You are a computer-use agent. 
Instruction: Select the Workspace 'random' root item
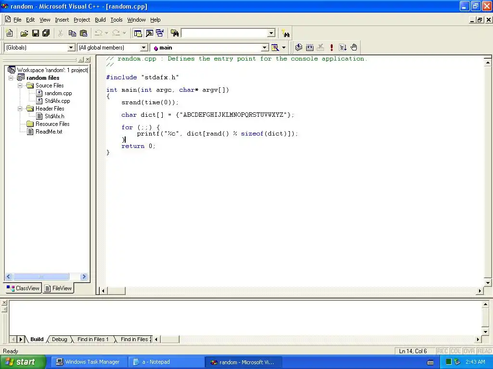(52, 70)
